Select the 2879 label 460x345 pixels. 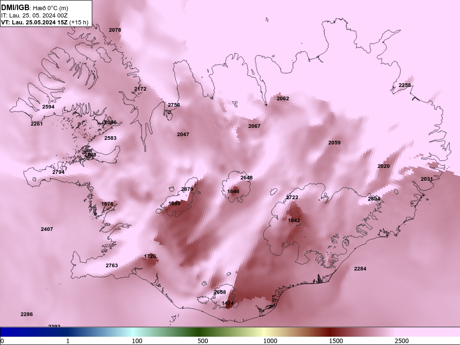click(187, 189)
